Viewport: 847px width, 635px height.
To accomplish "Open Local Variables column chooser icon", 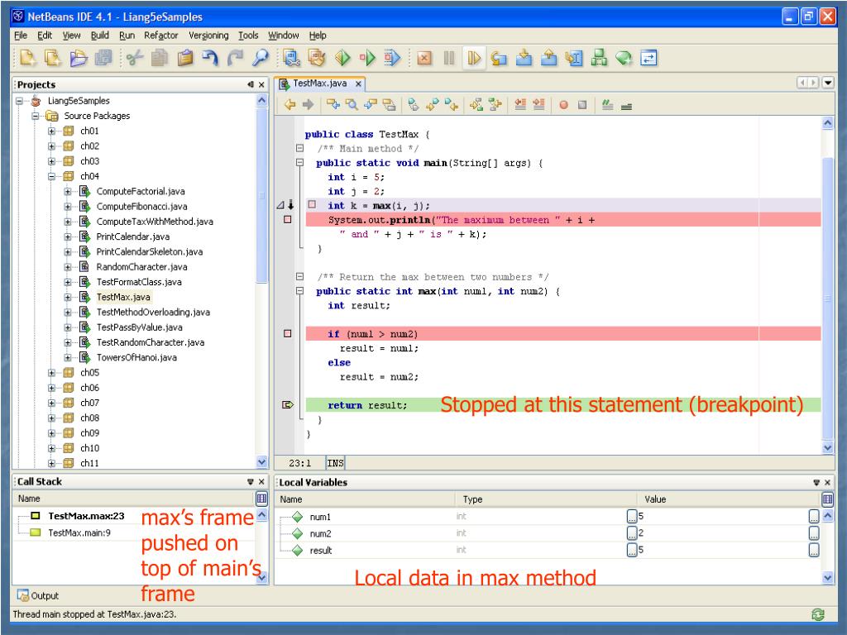I will tap(827, 499).
